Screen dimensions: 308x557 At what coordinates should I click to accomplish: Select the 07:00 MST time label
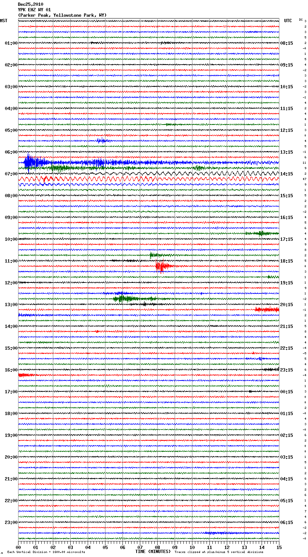pyautogui.click(x=11, y=174)
